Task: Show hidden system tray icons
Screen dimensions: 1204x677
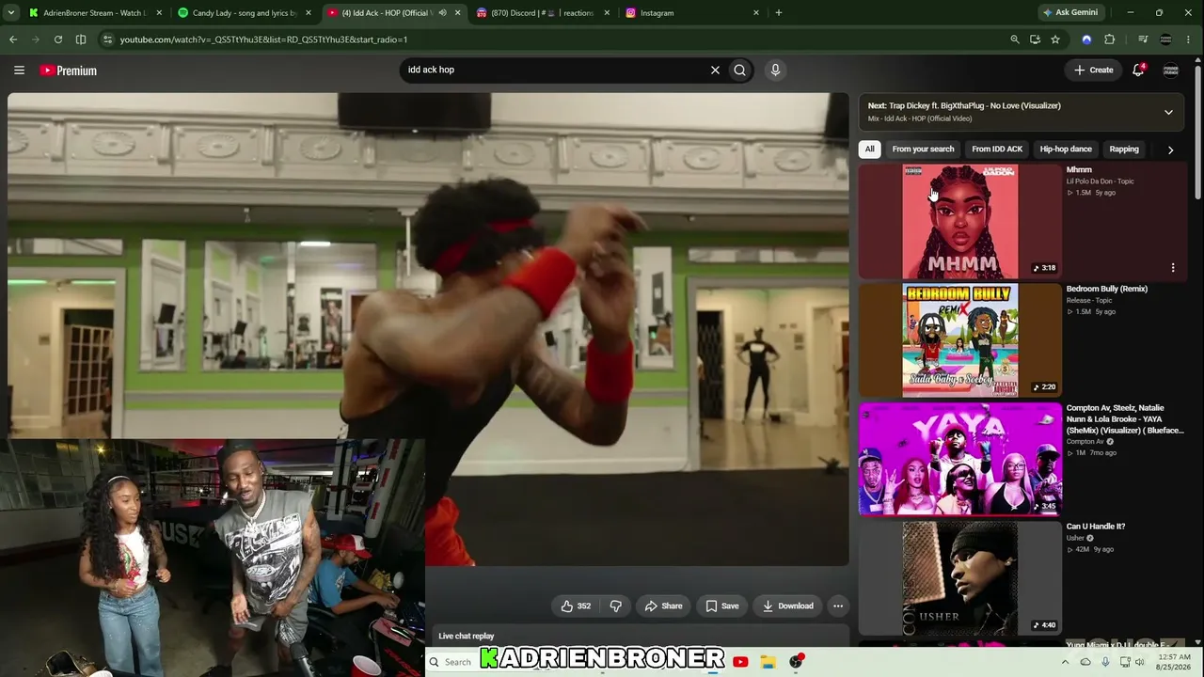Action: (1065, 662)
